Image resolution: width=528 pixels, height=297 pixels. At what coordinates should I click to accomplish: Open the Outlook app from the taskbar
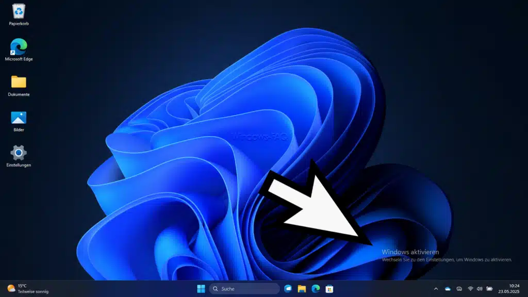click(288, 289)
